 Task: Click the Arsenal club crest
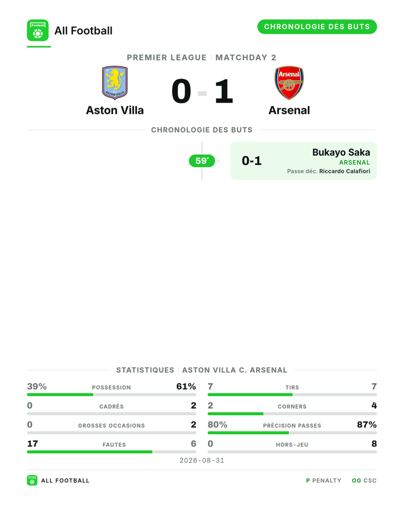(x=289, y=83)
